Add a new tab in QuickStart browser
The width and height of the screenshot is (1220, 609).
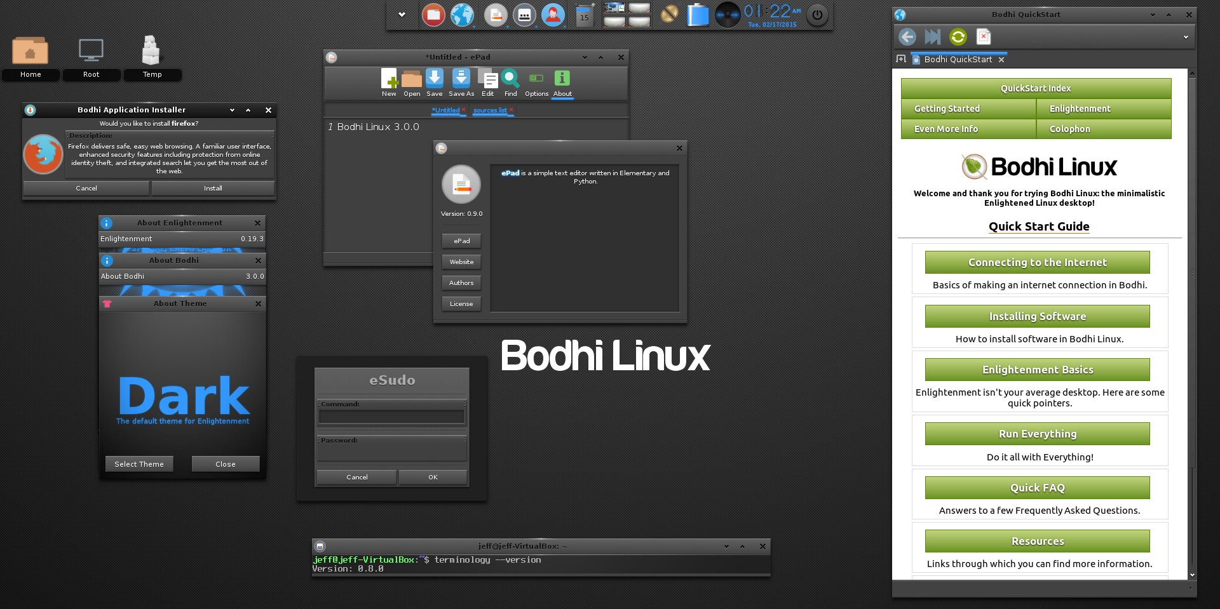point(901,59)
